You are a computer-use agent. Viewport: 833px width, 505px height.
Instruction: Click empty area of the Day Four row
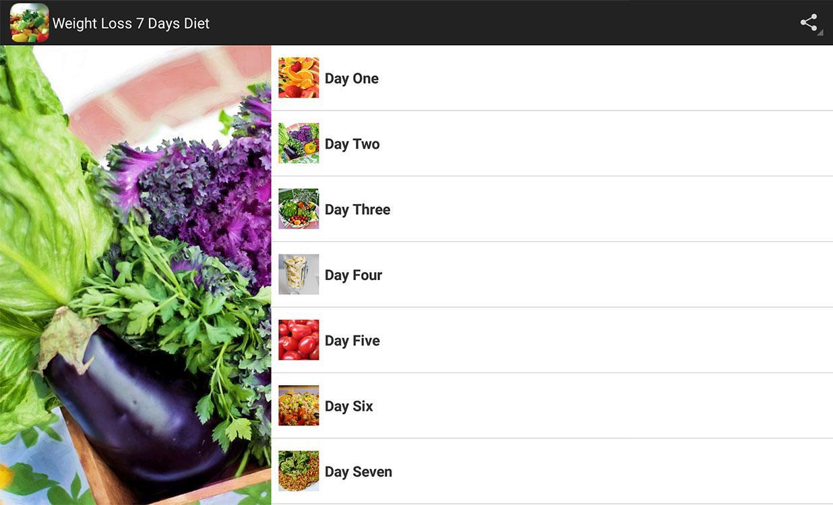coord(607,275)
